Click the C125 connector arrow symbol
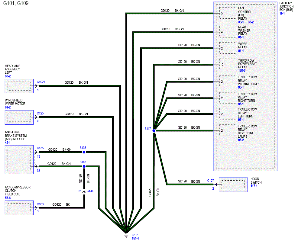This screenshot has width=298, height=241. pos(36,117)
